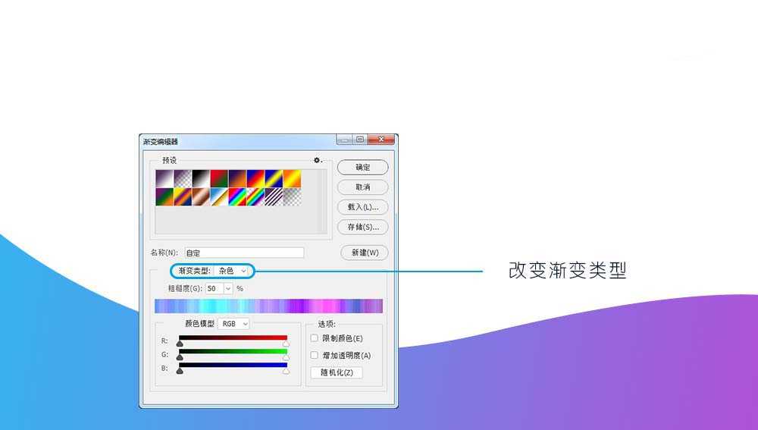Screen dimensions: 758x430
Task: Choose the violet-green-orange gradient preset
Action: [x=164, y=197]
